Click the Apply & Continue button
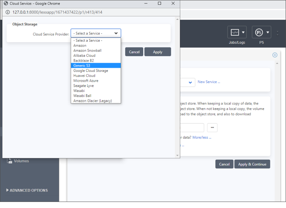The width and height of the screenshot is (286, 208). 252,164
